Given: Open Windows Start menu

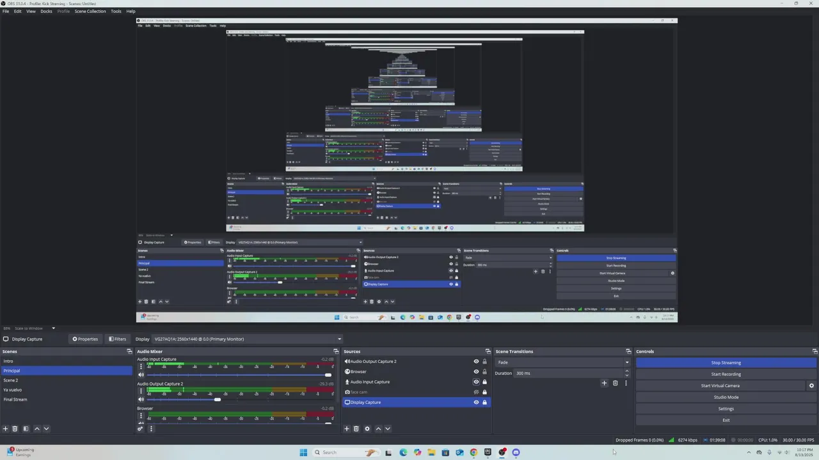Looking at the screenshot, I should click(303, 452).
